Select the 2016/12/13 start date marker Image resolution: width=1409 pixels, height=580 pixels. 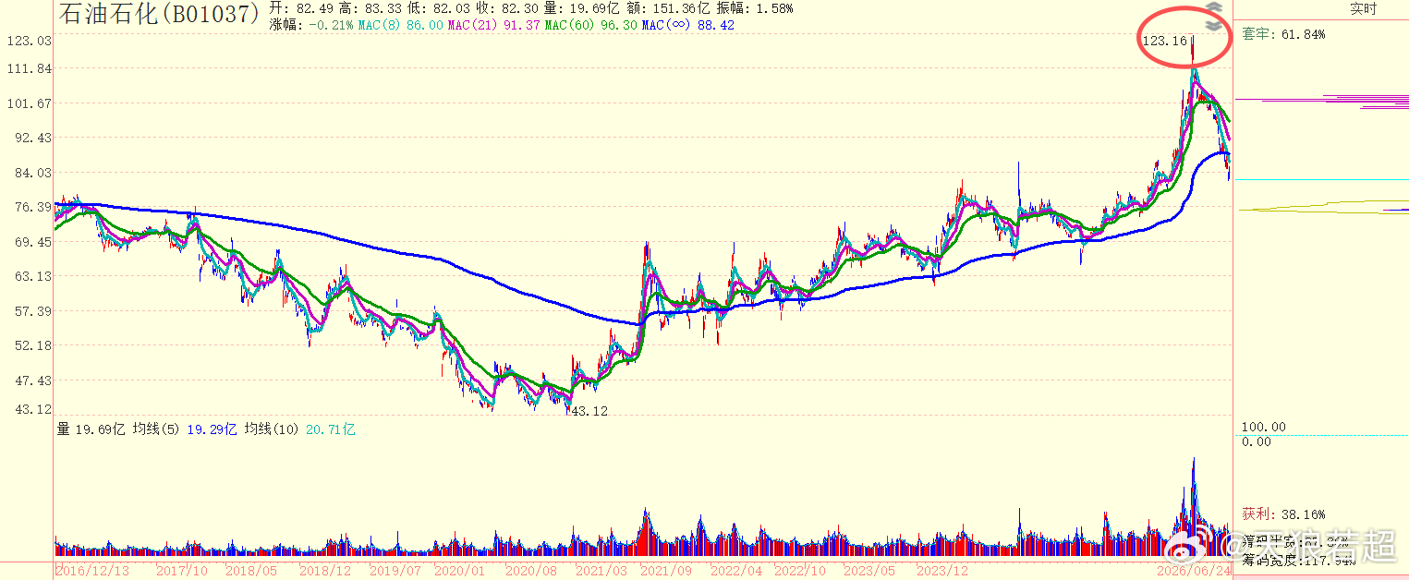click(x=91, y=571)
